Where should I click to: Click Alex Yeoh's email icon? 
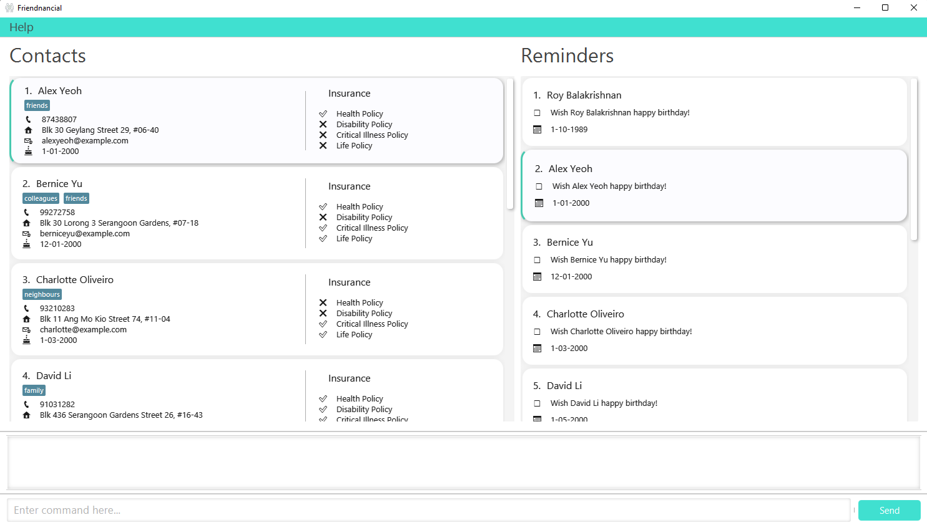[28, 141]
